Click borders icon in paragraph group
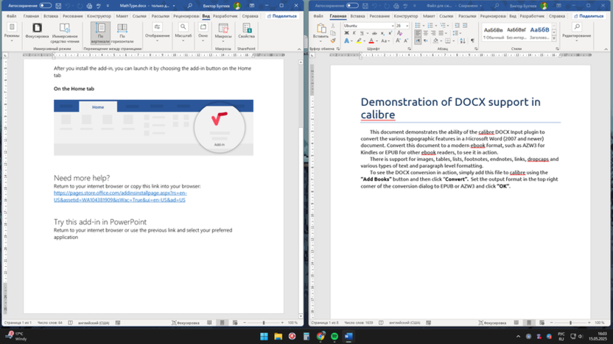This screenshot has height=344, width=613. 448,40
